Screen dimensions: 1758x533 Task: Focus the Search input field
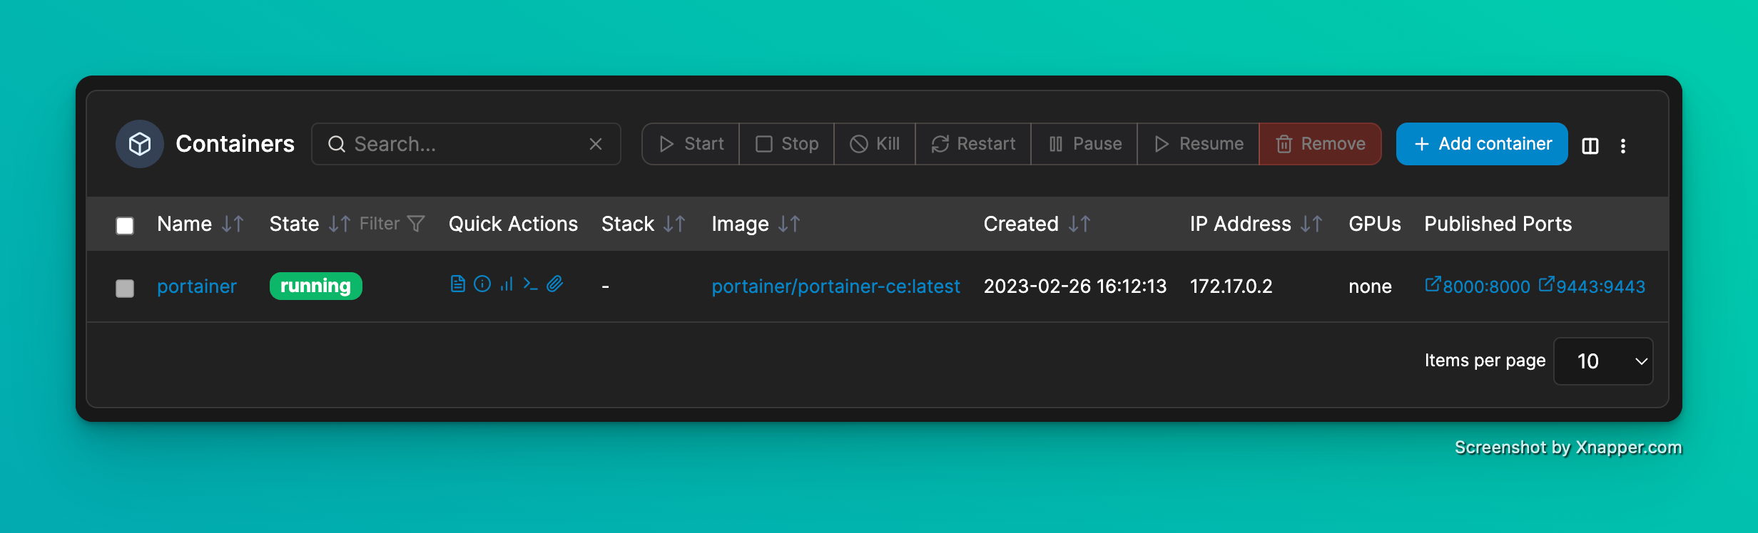pyautogui.click(x=466, y=144)
